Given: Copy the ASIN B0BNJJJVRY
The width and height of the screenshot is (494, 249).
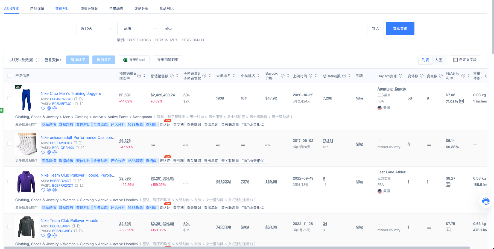Looking at the screenshot, I should 74,226.
